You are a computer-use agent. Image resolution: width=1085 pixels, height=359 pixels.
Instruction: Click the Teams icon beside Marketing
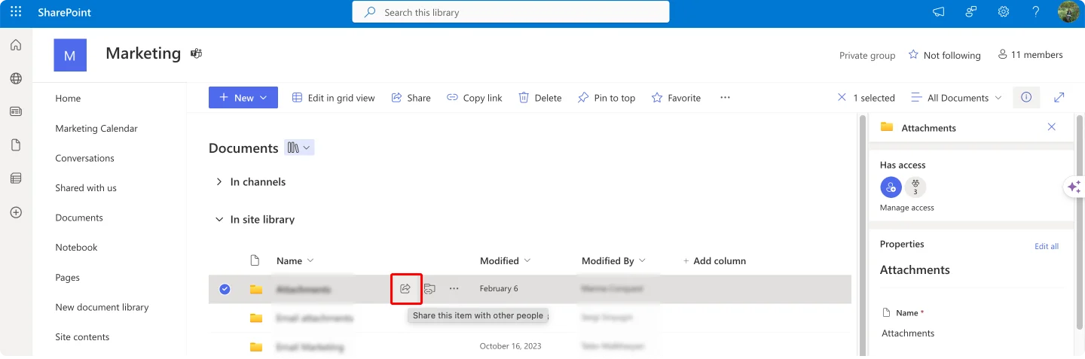(x=197, y=53)
